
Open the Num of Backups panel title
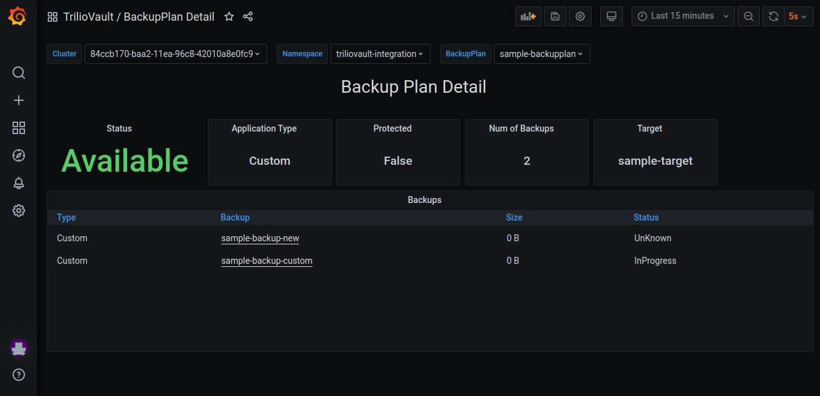click(521, 128)
